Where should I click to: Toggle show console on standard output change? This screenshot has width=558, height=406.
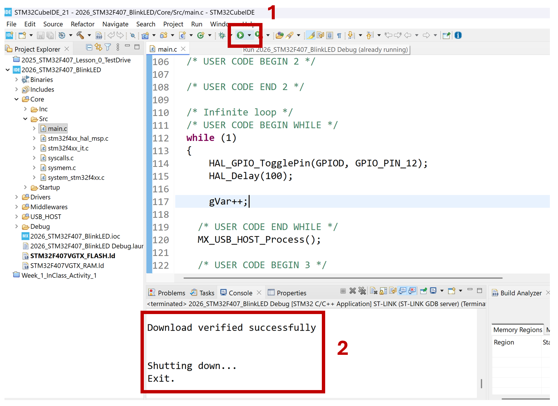pyautogui.click(x=402, y=291)
